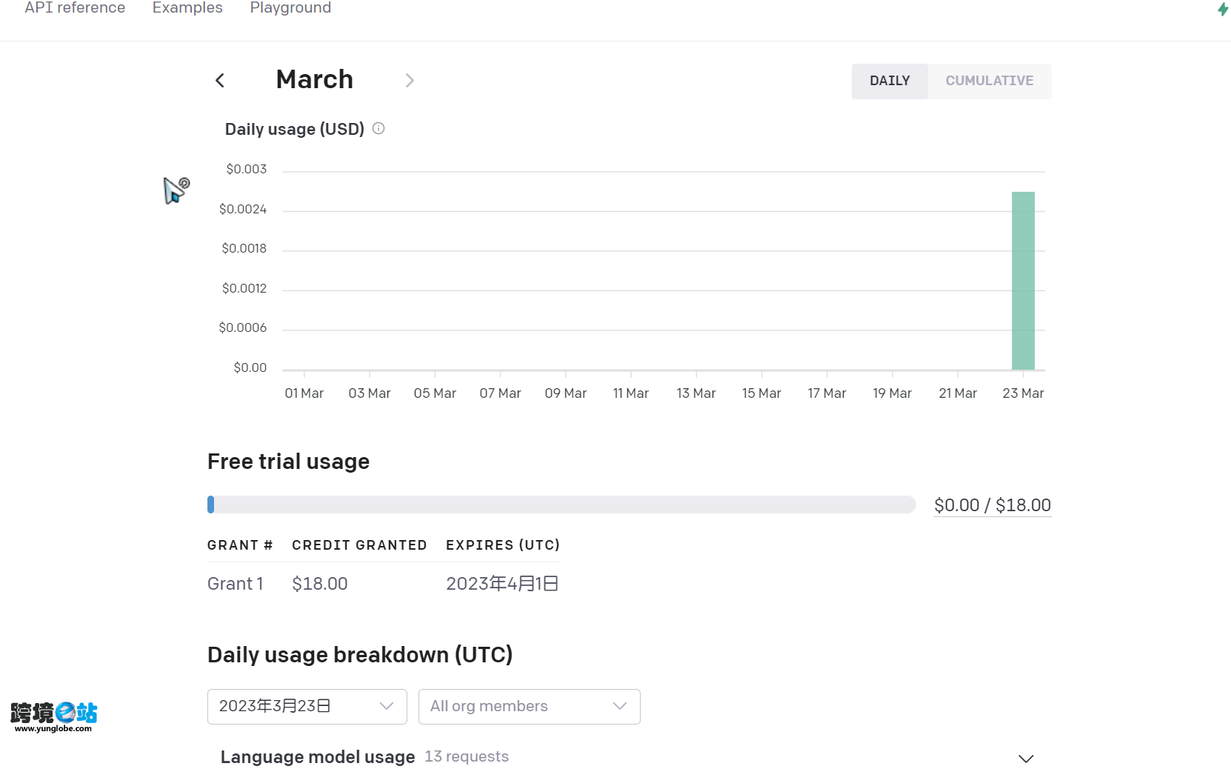
Task: Click the Daily usage breakdown (UTC) heading
Action: pyautogui.click(x=360, y=655)
